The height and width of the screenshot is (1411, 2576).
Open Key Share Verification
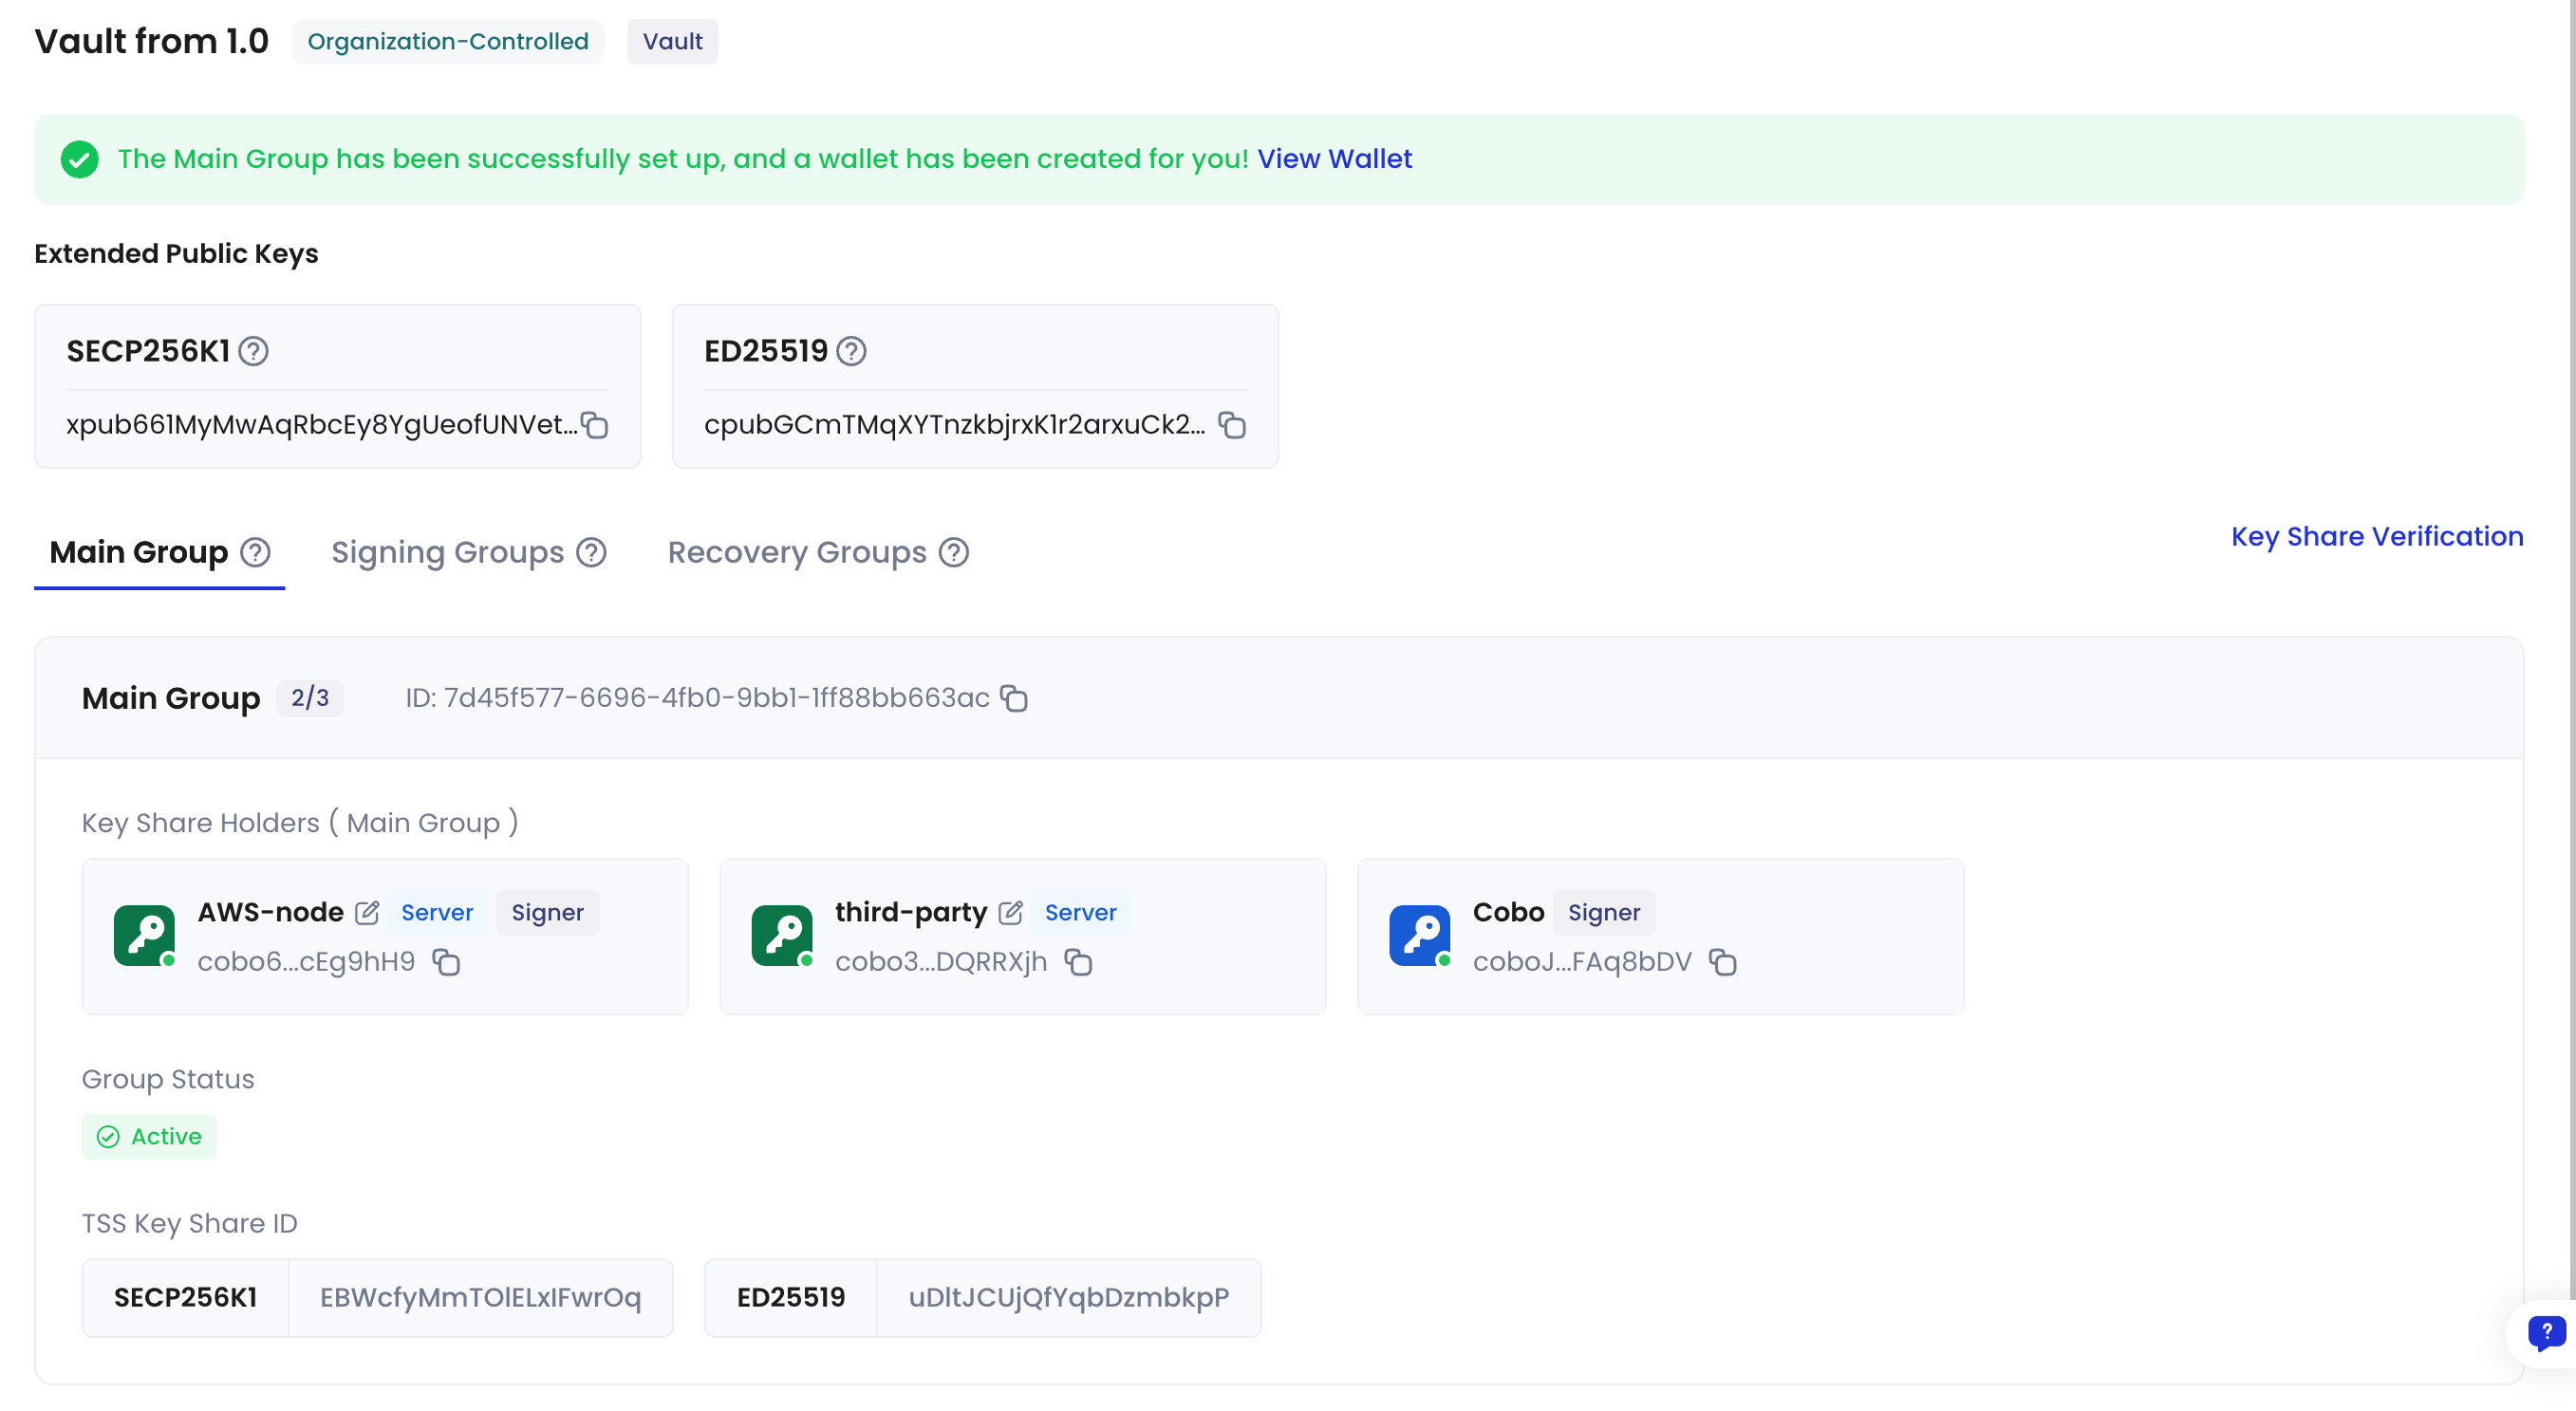[2376, 536]
